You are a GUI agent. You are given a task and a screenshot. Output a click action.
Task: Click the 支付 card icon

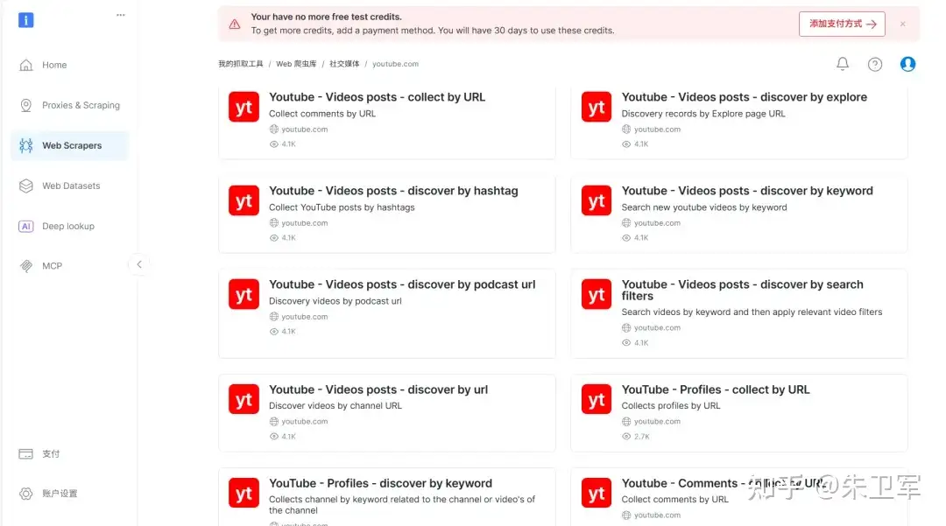26,453
